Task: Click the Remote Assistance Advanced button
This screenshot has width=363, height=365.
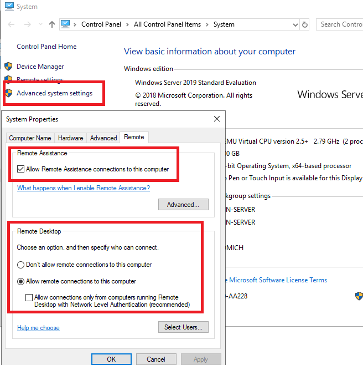Action: (x=183, y=204)
